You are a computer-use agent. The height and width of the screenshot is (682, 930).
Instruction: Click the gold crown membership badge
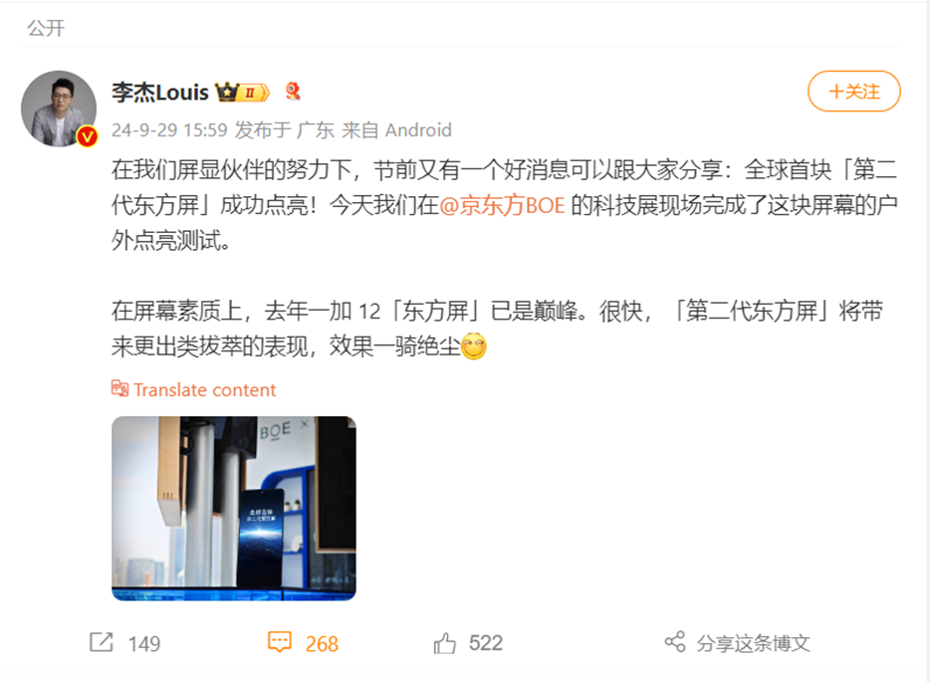[243, 92]
